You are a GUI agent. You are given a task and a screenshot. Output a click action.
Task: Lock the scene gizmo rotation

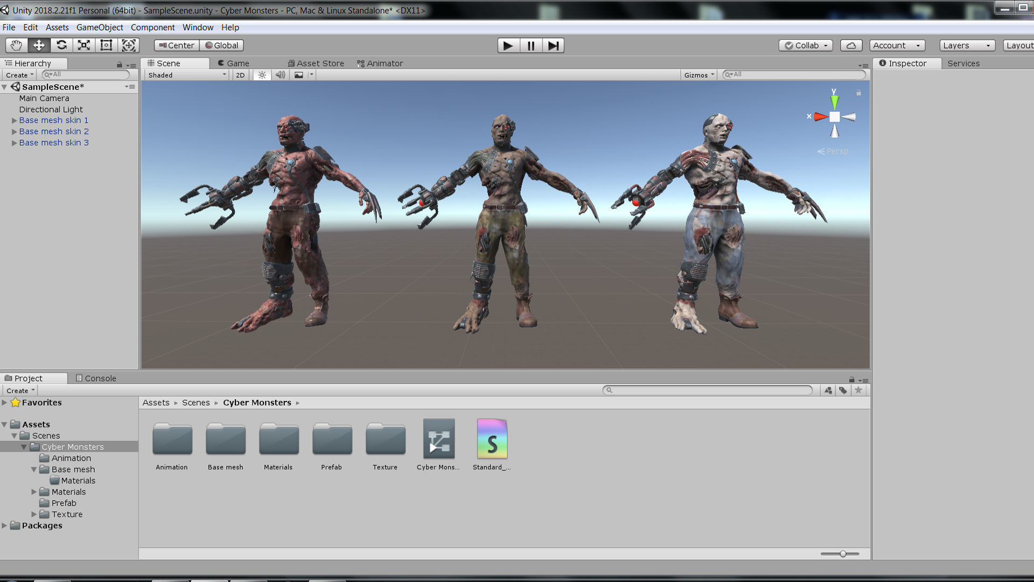point(858,93)
